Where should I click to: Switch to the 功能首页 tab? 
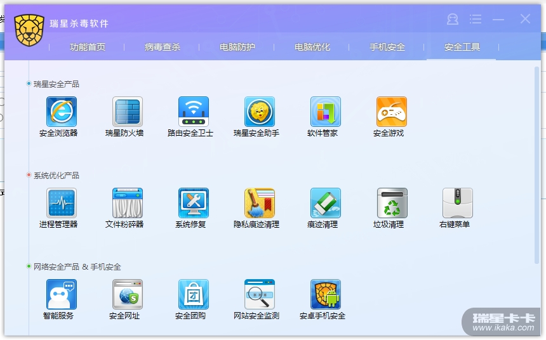(x=88, y=47)
